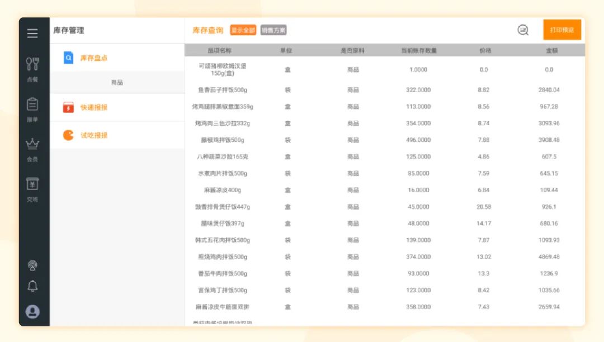Image resolution: width=604 pixels, height=342 pixels.
Task: Click the 品项名称 column header
Action: [x=220, y=50]
